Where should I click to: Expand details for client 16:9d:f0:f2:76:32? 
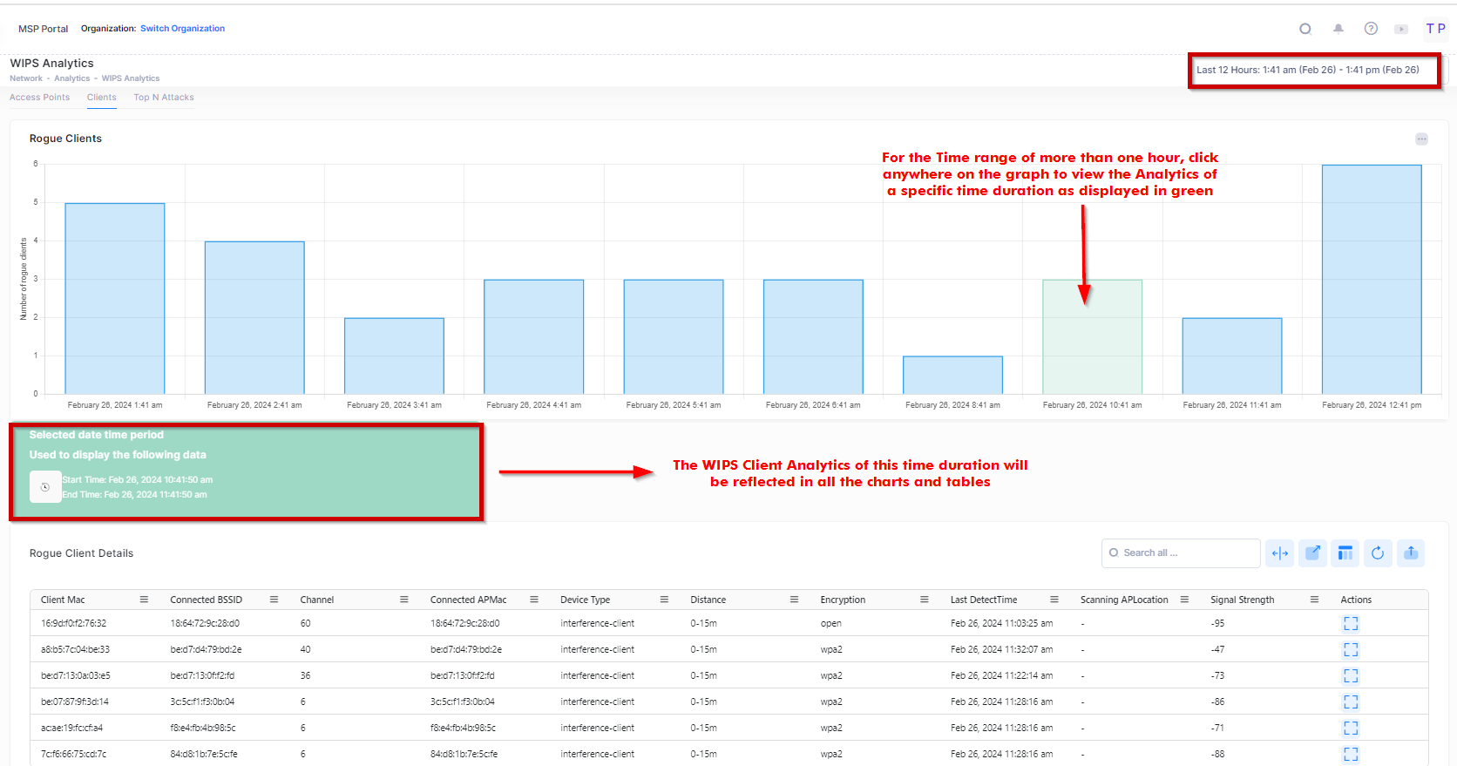coord(1351,624)
